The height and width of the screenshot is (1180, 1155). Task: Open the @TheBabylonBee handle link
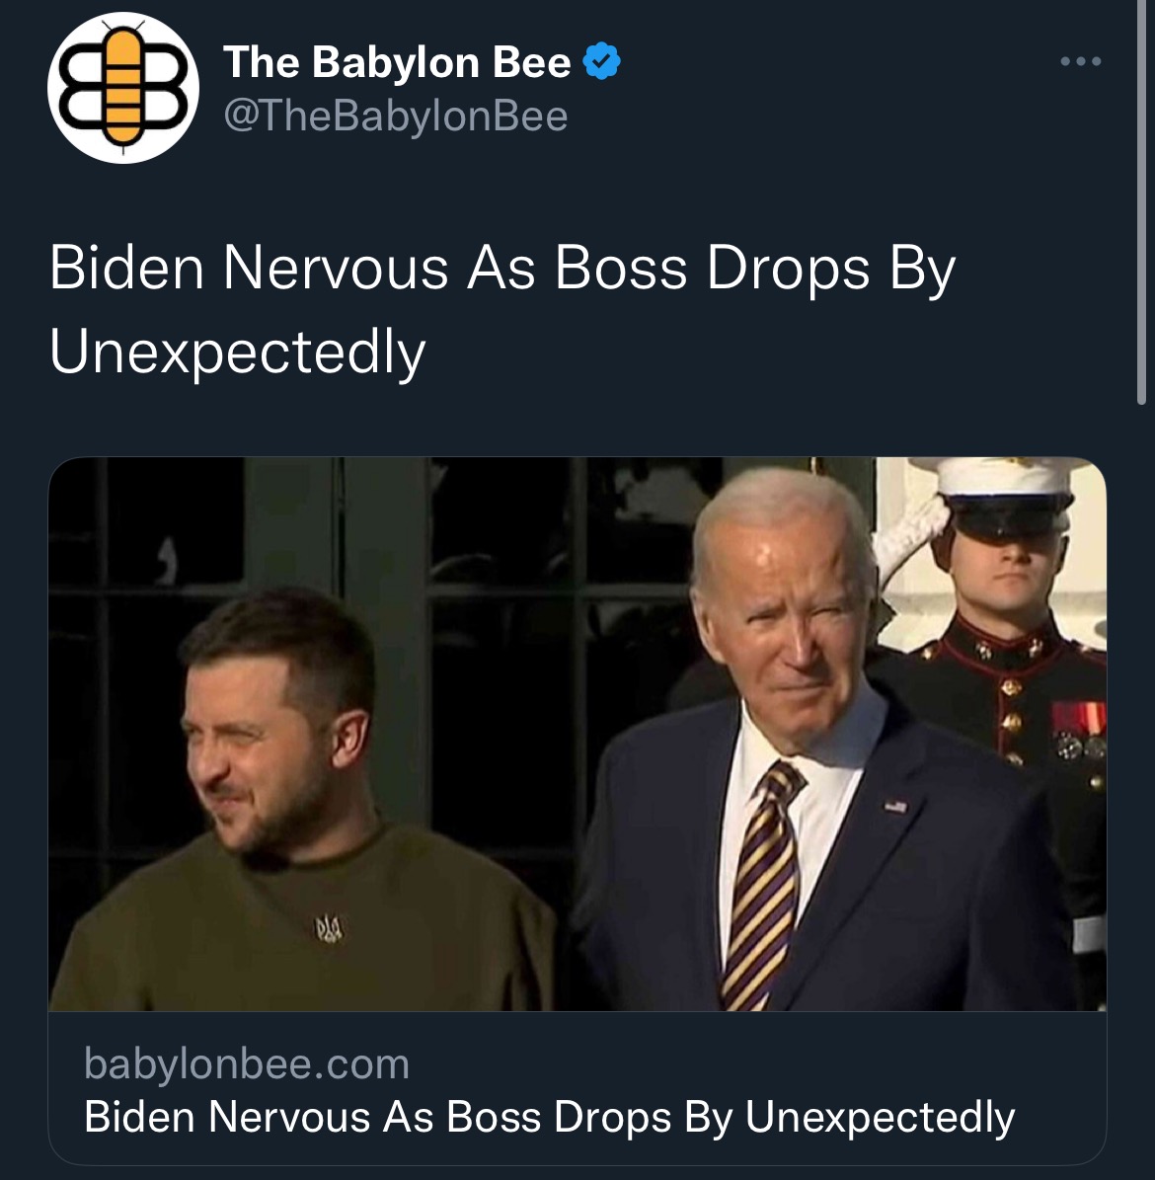tap(395, 117)
